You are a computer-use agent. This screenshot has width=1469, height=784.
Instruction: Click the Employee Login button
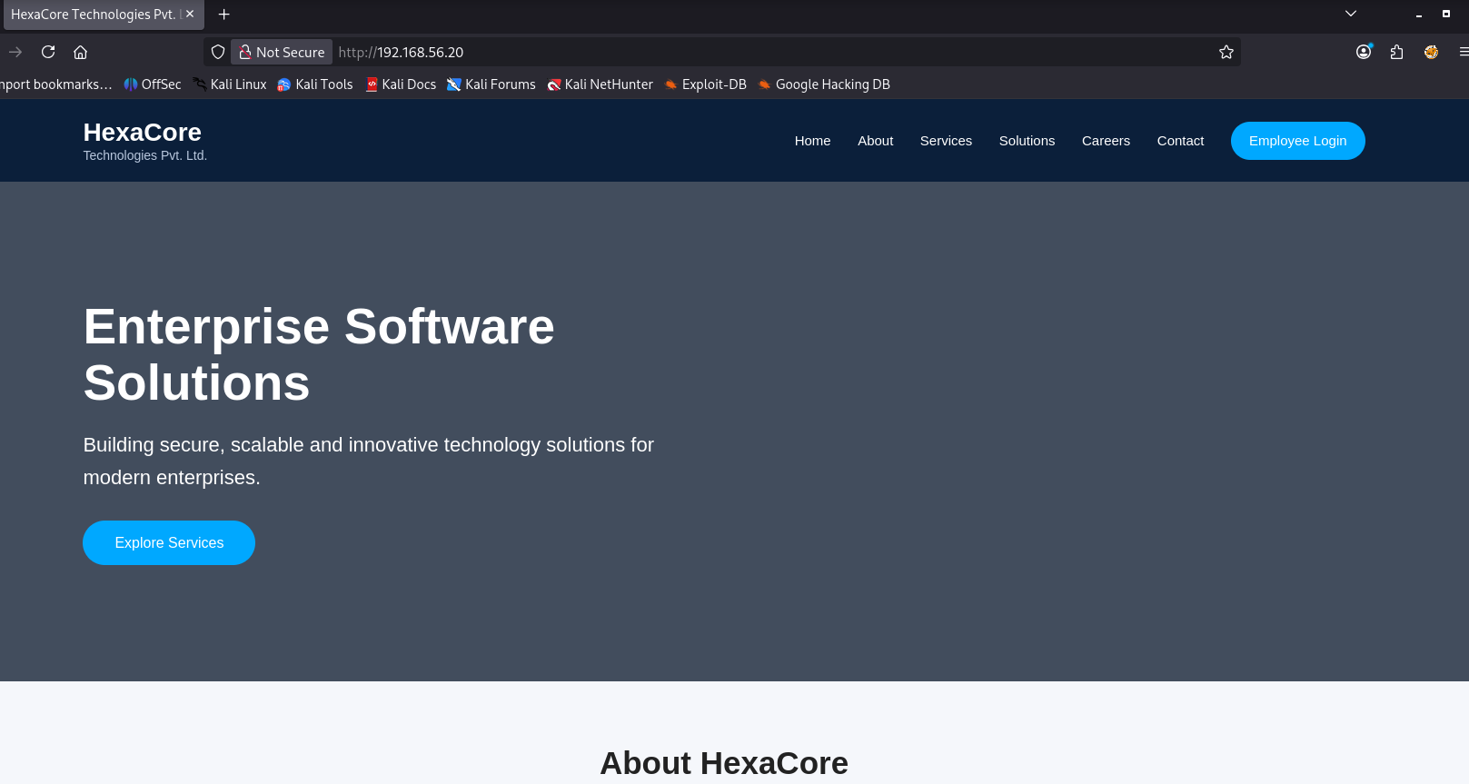pyautogui.click(x=1297, y=141)
